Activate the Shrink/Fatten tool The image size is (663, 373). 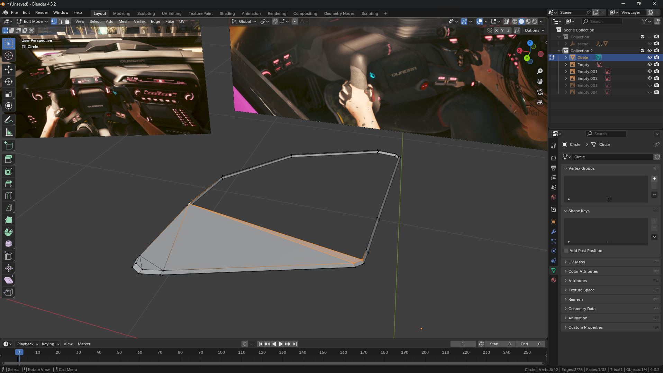tap(9, 268)
